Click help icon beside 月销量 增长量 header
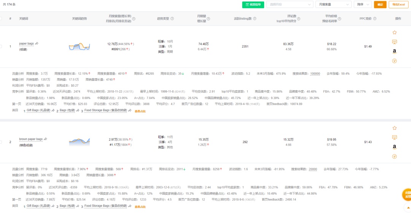Screen dimensions: 411x214 209,19
